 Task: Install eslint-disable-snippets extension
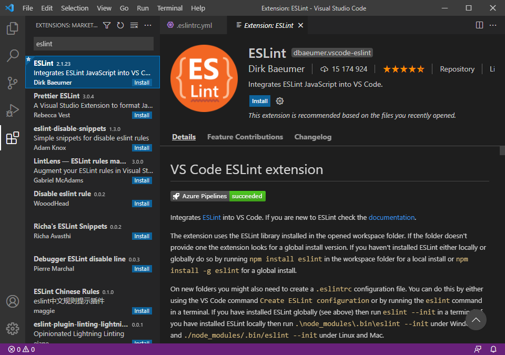[x=142, y=148]
